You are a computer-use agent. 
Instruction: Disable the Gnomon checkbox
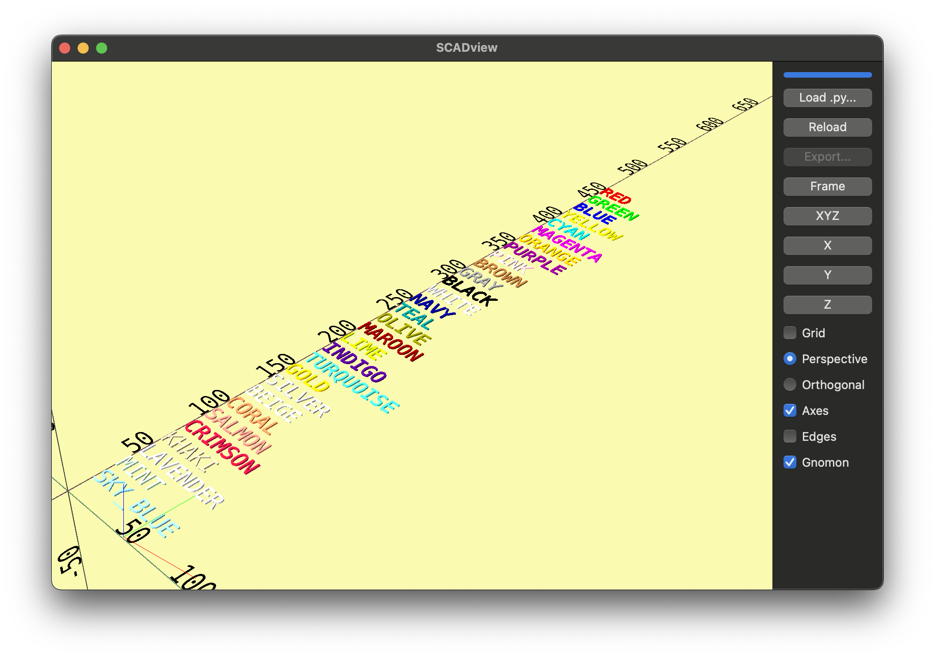coord(790,462)
